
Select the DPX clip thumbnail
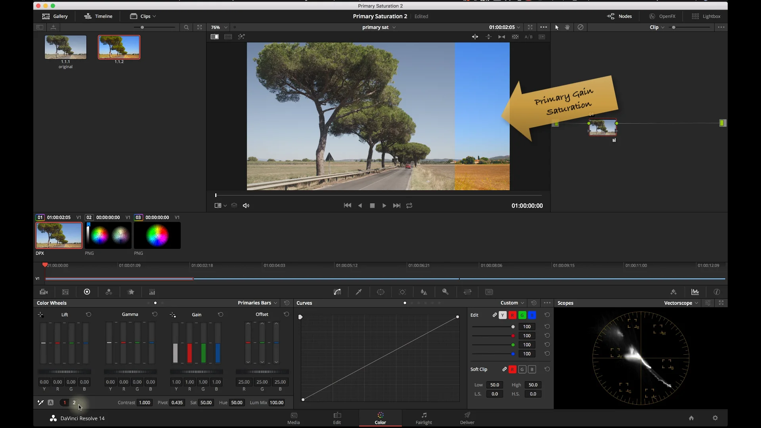(x=58, y=236)
